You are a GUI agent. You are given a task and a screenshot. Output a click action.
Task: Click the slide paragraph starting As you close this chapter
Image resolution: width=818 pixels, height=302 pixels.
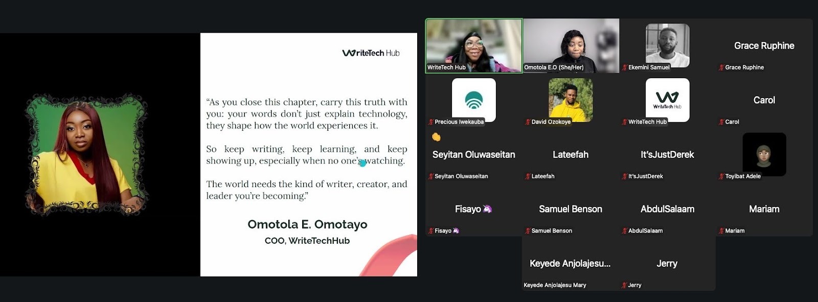click(x=307, y=113)
